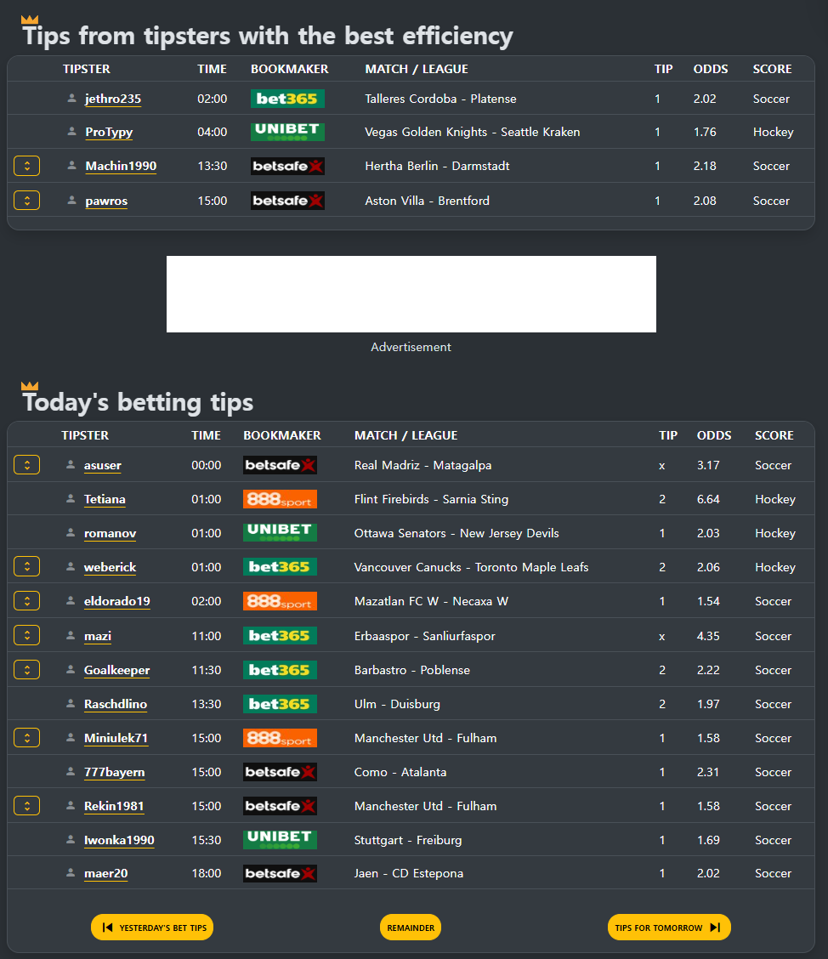Open the Raschdlino tipster profile link

tap(116, 704)
